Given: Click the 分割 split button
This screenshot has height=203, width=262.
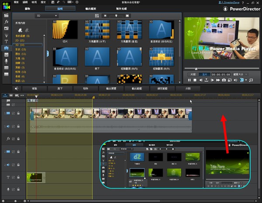Looking at the screenshot, I should pos(188,88).
